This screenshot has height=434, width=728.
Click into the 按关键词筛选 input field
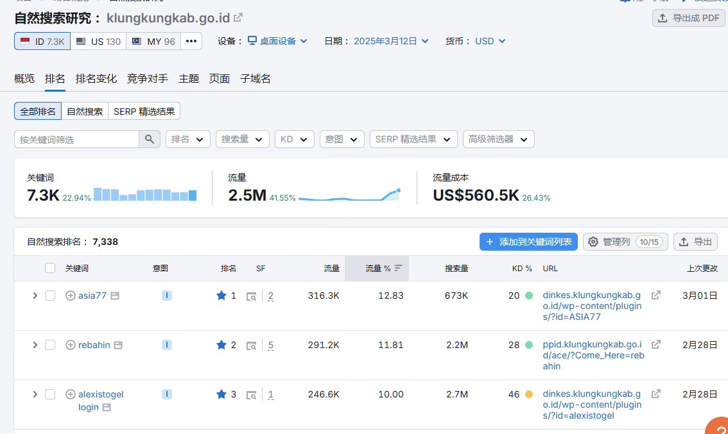coord(77,139)
